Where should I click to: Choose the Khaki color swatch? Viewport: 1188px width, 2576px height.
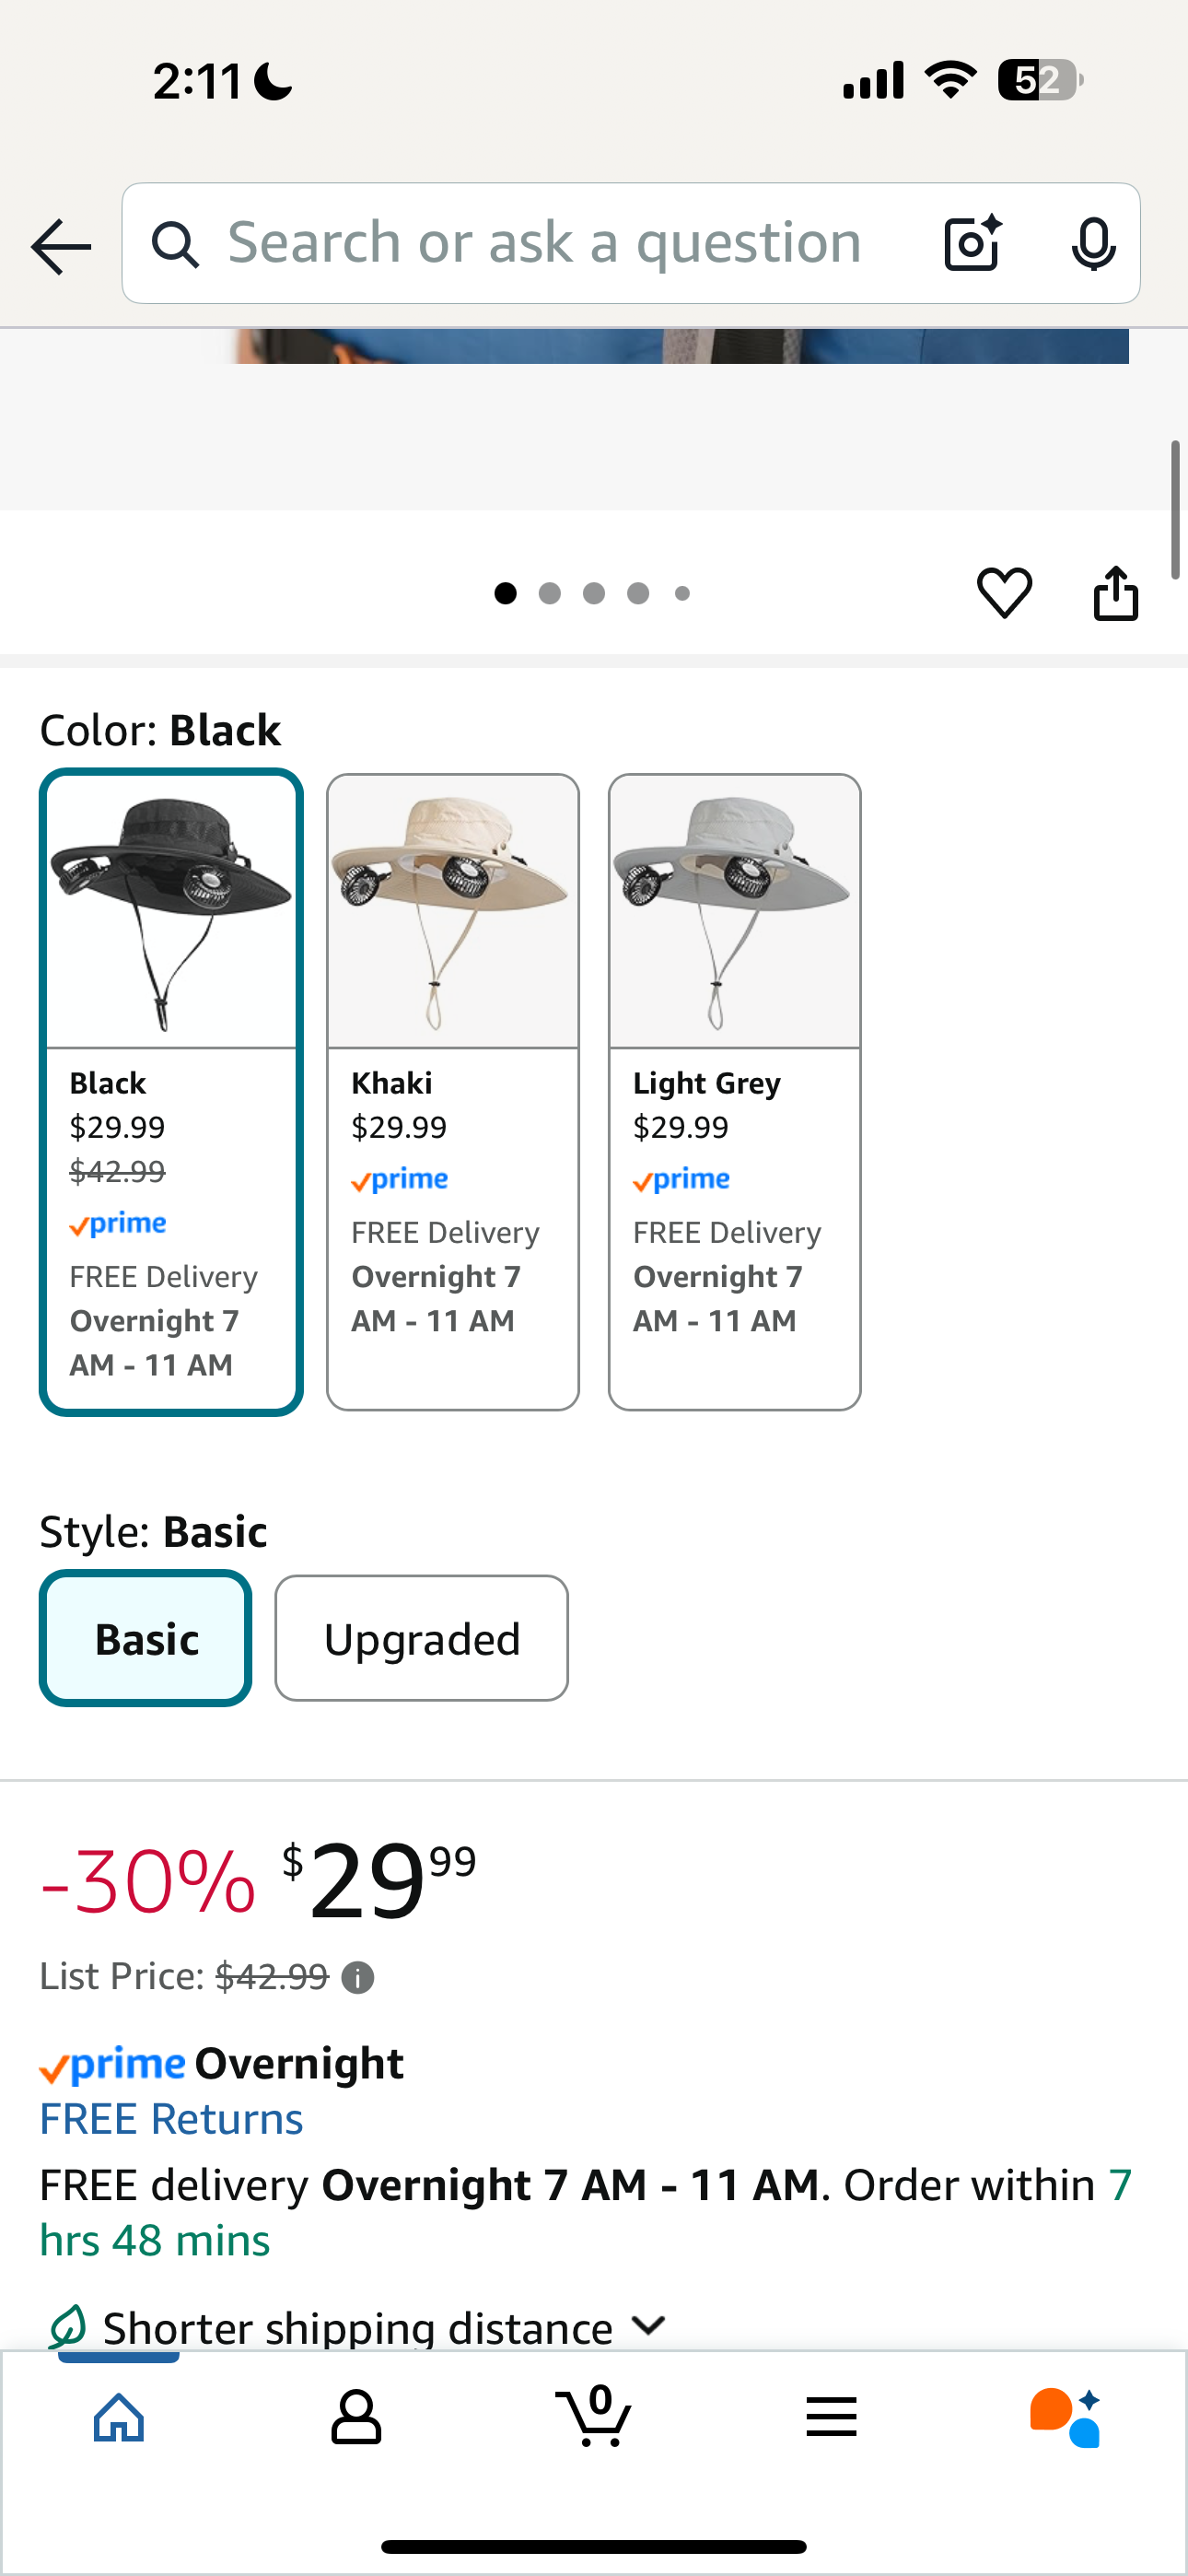click(x=453, y=1091)
